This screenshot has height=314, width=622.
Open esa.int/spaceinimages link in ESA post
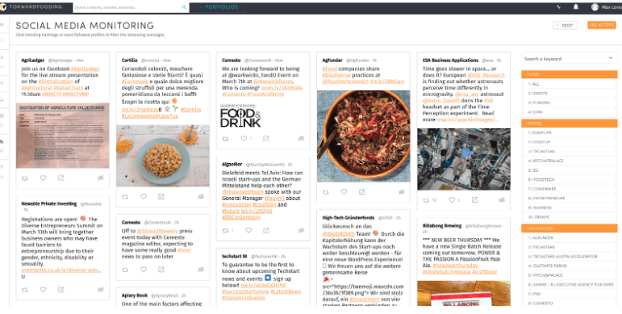pos(469,119)
